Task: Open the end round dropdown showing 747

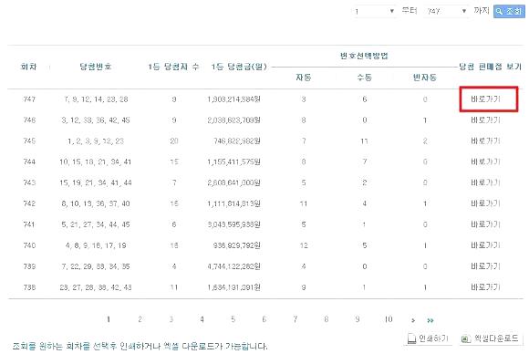Action: click(x=446, y=11)
